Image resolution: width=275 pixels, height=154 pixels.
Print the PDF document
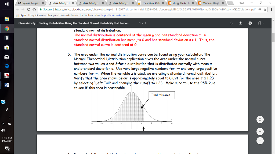(250, 23)
